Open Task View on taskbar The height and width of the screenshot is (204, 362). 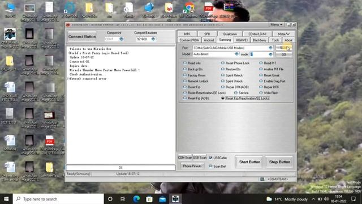[x=123, y=199]
